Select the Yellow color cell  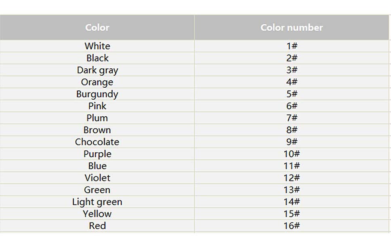point(97,214)
